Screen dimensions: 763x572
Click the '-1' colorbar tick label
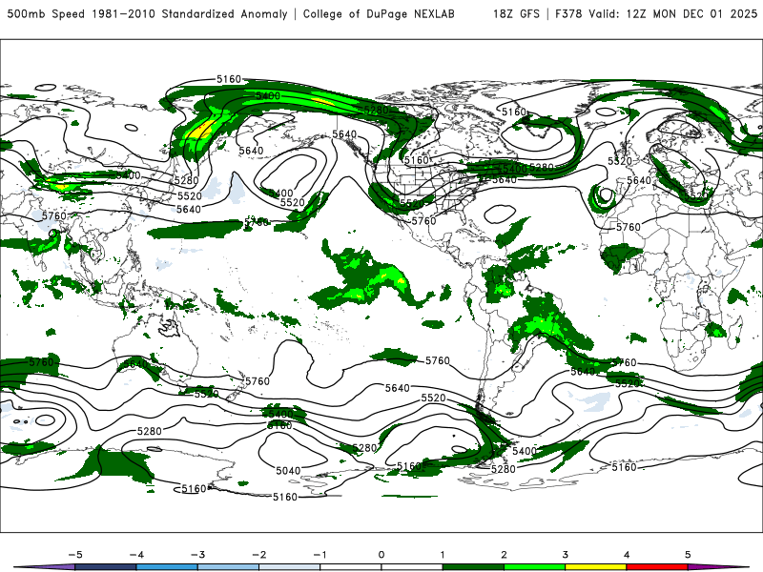320,555
